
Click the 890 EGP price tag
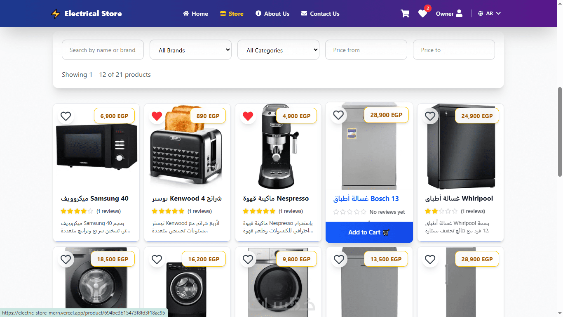pyautogui.click(x=208, y=116)
